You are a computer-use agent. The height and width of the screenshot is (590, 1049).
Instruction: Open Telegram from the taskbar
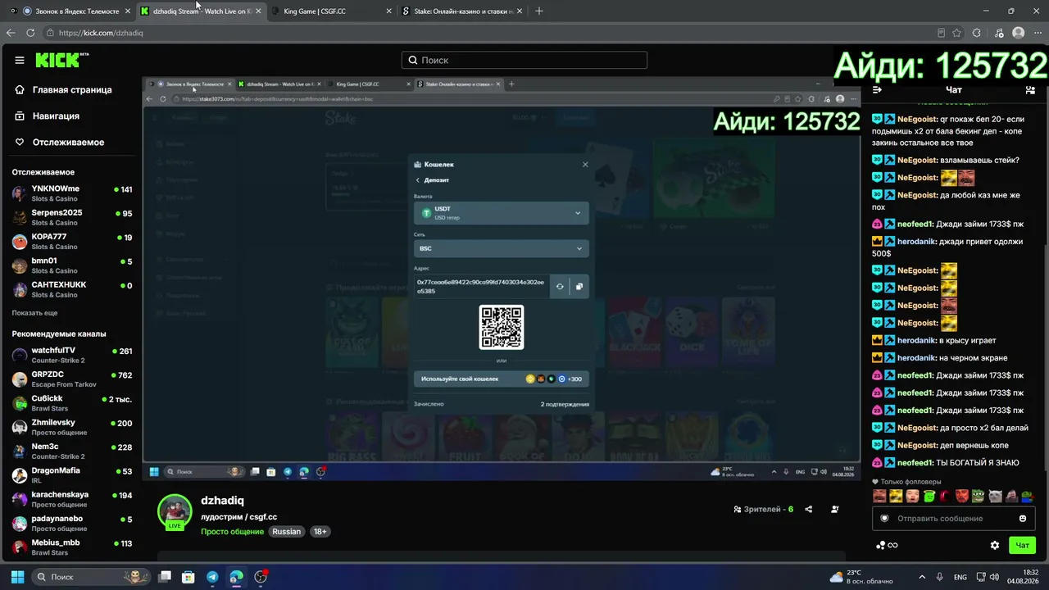tap(212, 577)
